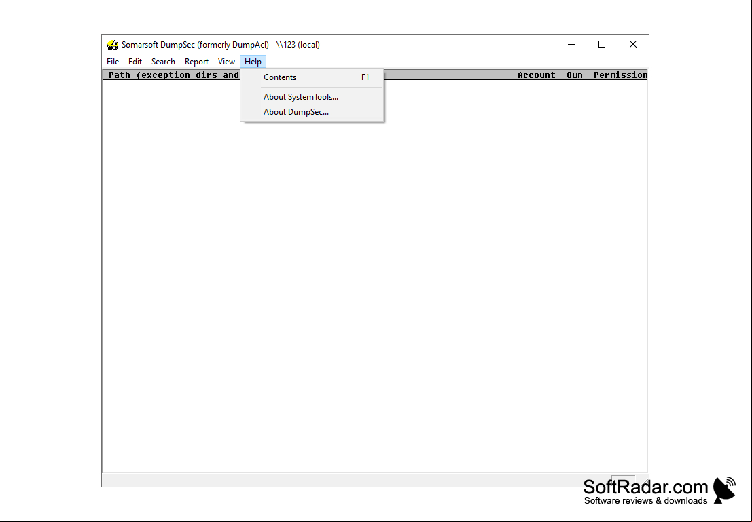Screen dimensions: 752x522
Task: Choose Contents from the Help menu
Action: click(x=312, y=77)
